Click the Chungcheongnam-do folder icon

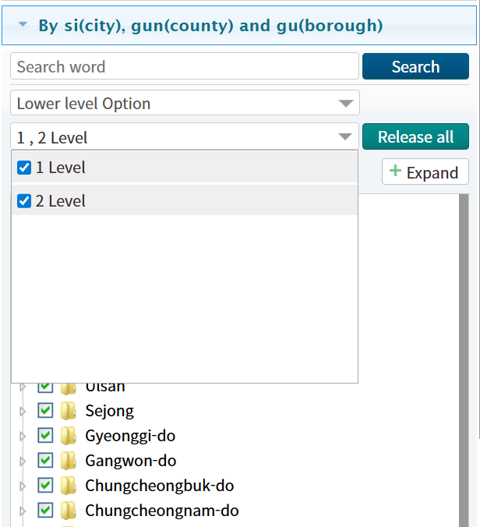(69, 511)
